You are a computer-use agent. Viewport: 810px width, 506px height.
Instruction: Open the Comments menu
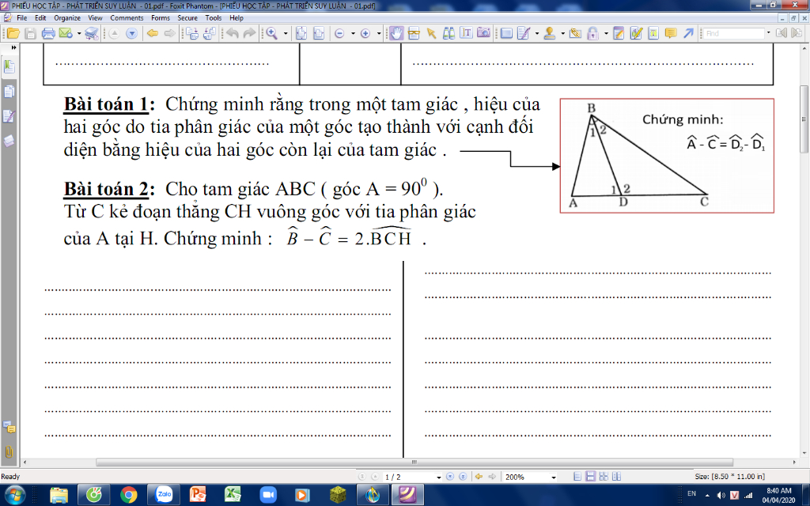tap(127, 18)
